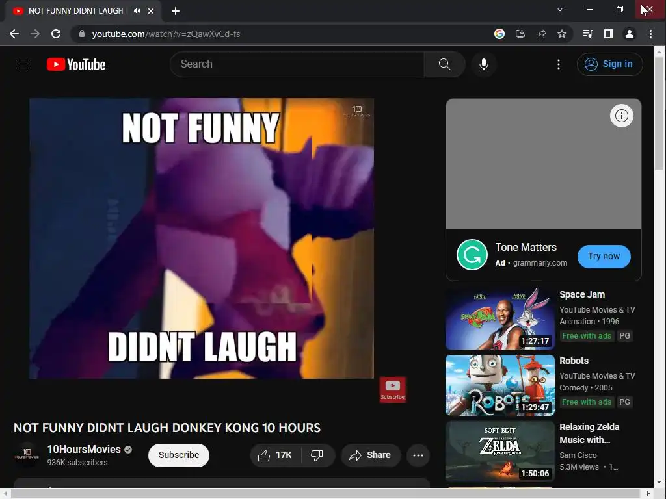Toggle browser side panel icon

609,34
